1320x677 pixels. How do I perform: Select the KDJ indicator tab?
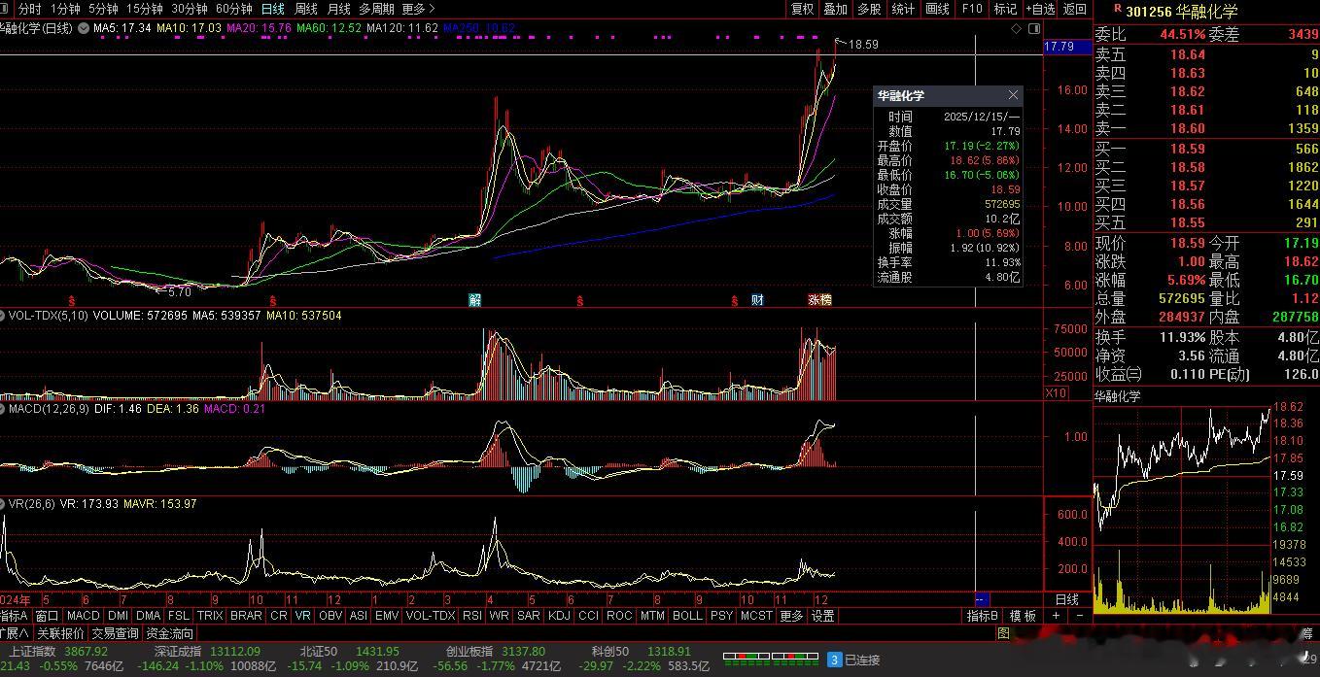pyautogui.click(x=559, y=616)
